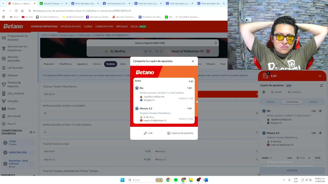Close the share coupon dialog
The height and width of the screenshot is (184, 328).
click(193, 61)
